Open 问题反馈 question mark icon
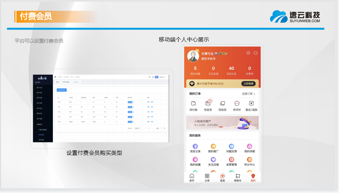Screen dimensions: 339x193 tap(231, 146)
